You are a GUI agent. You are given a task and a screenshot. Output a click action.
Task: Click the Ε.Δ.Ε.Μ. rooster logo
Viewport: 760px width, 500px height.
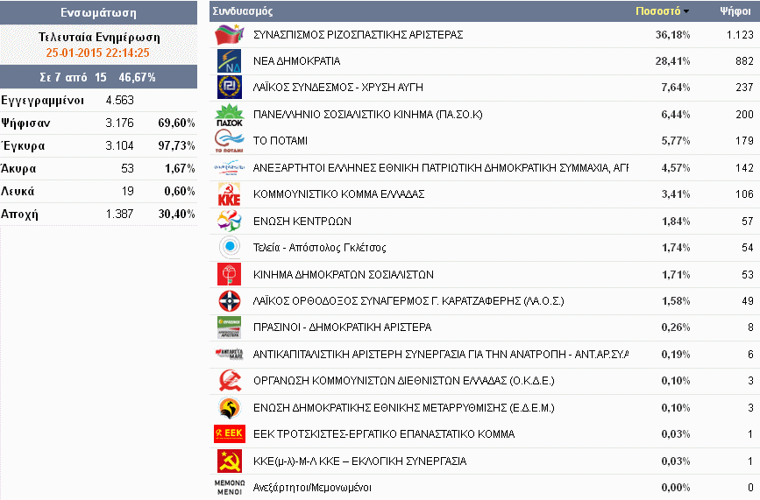point(230,407)
